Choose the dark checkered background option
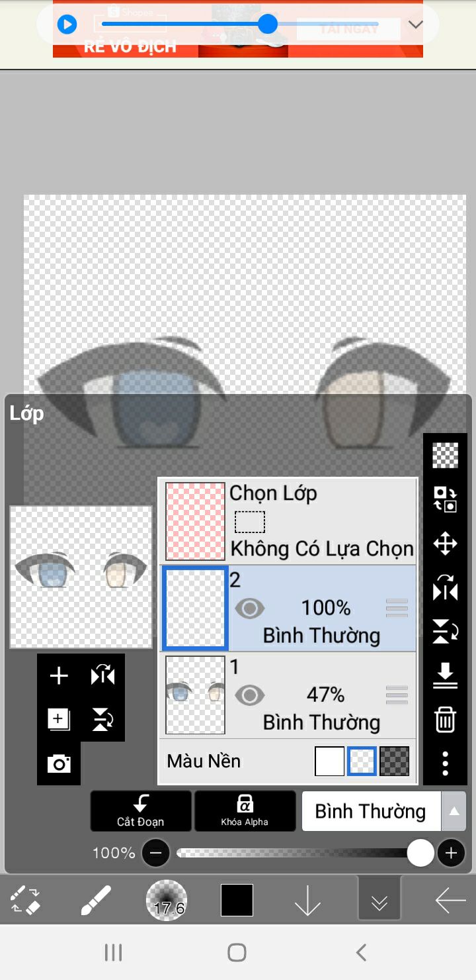476x980 pixels. [395, 761]
